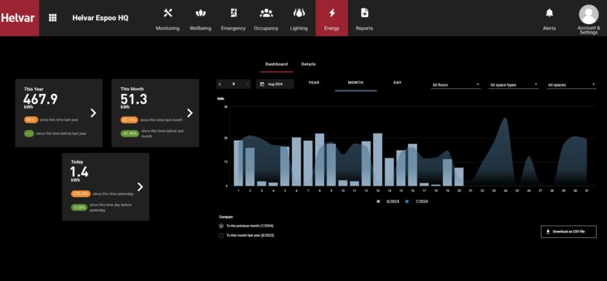The width and height of the screenshot is (607, 281).
Task: Expand the All spaces dropdown
Action: tap(571, 85)
